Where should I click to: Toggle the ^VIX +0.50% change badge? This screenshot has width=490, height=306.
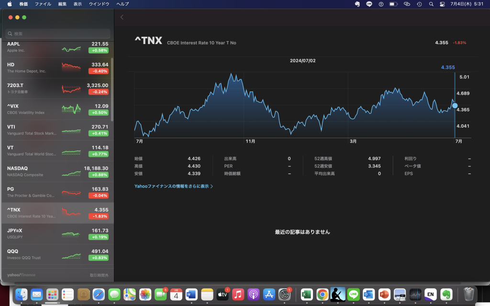98,112
